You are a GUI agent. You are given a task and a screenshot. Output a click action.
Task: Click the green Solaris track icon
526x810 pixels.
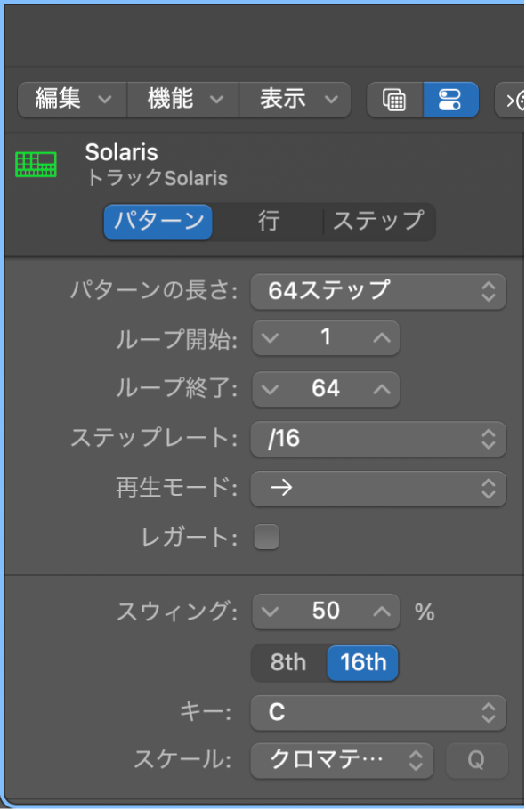pos(36,165)
